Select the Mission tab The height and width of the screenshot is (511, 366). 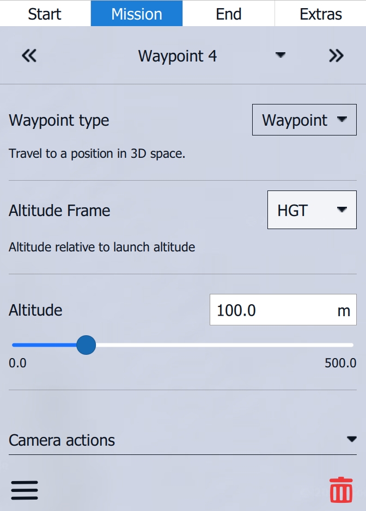click(137, 14)
